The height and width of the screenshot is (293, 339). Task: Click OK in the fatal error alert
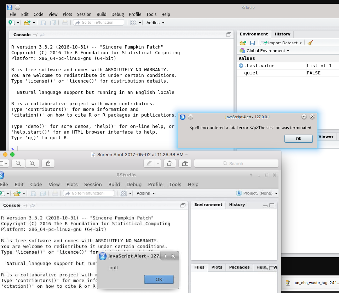click(x=299, y=139)
